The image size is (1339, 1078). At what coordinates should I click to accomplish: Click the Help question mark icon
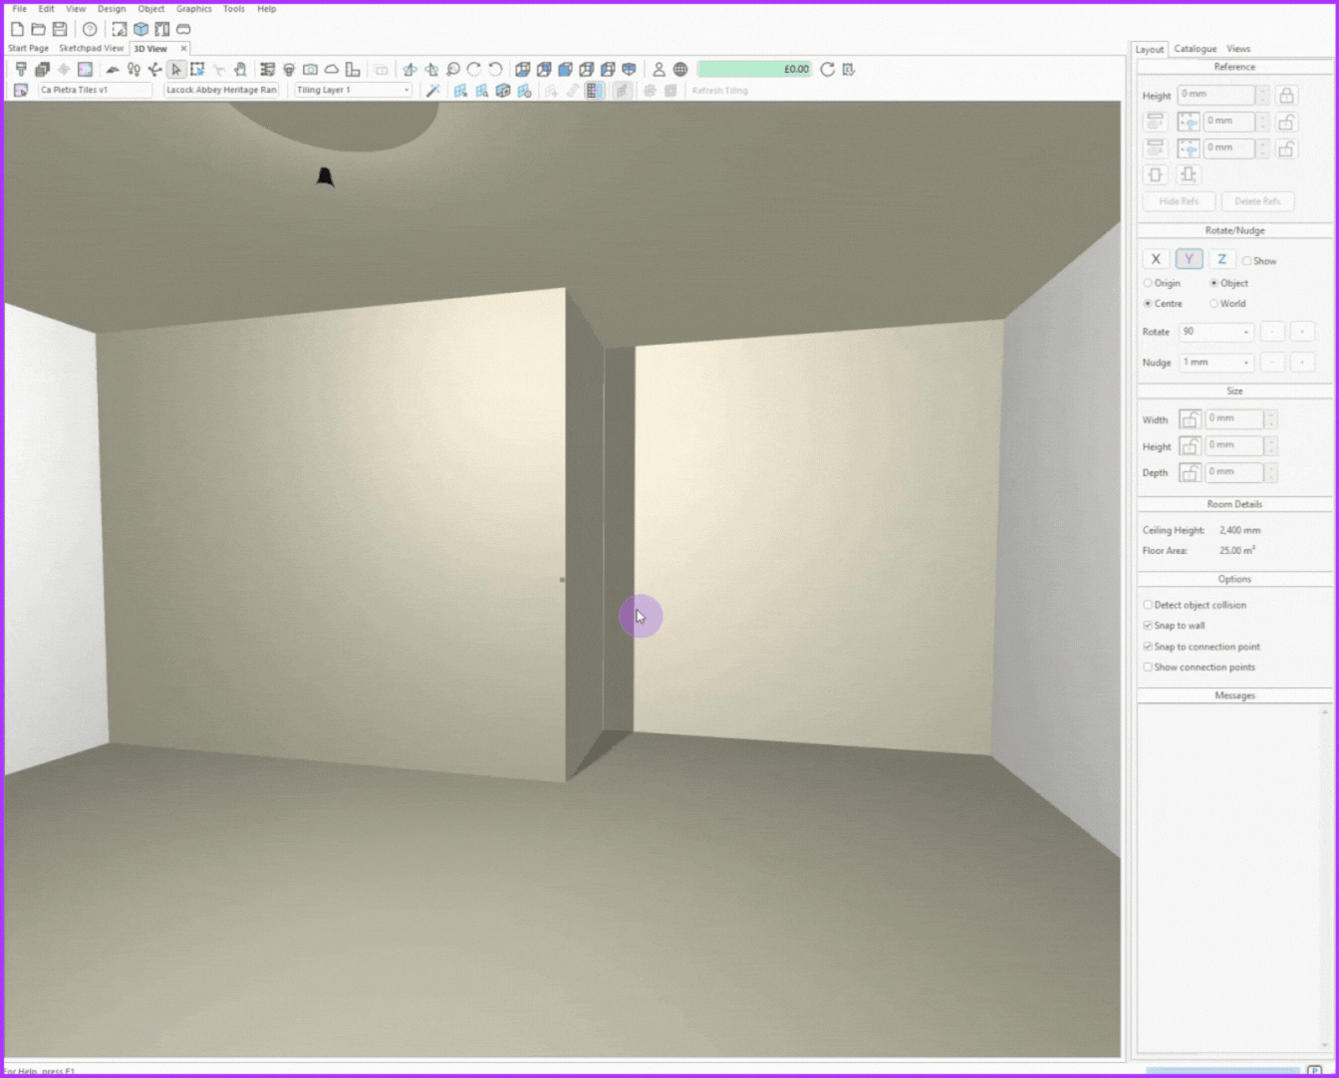(x=90, y=29)
